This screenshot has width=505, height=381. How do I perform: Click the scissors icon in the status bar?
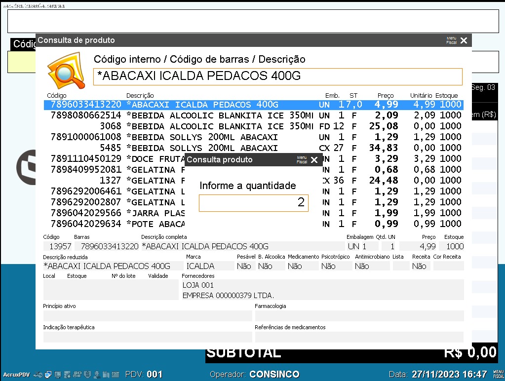click(38, 374)
